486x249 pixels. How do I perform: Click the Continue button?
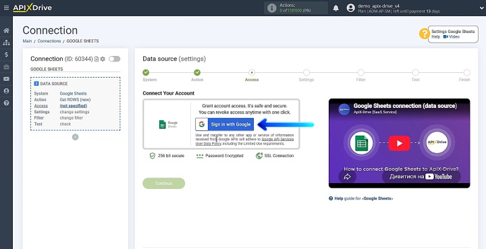click(x=163, y=184)
